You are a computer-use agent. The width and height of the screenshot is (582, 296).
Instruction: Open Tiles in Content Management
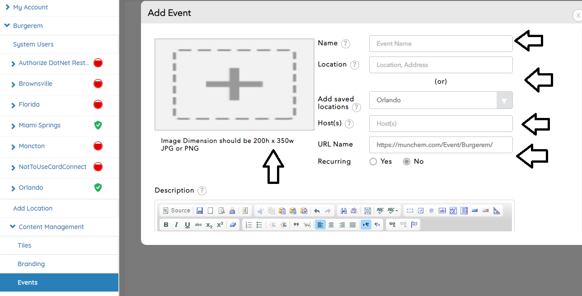[24, 245]
